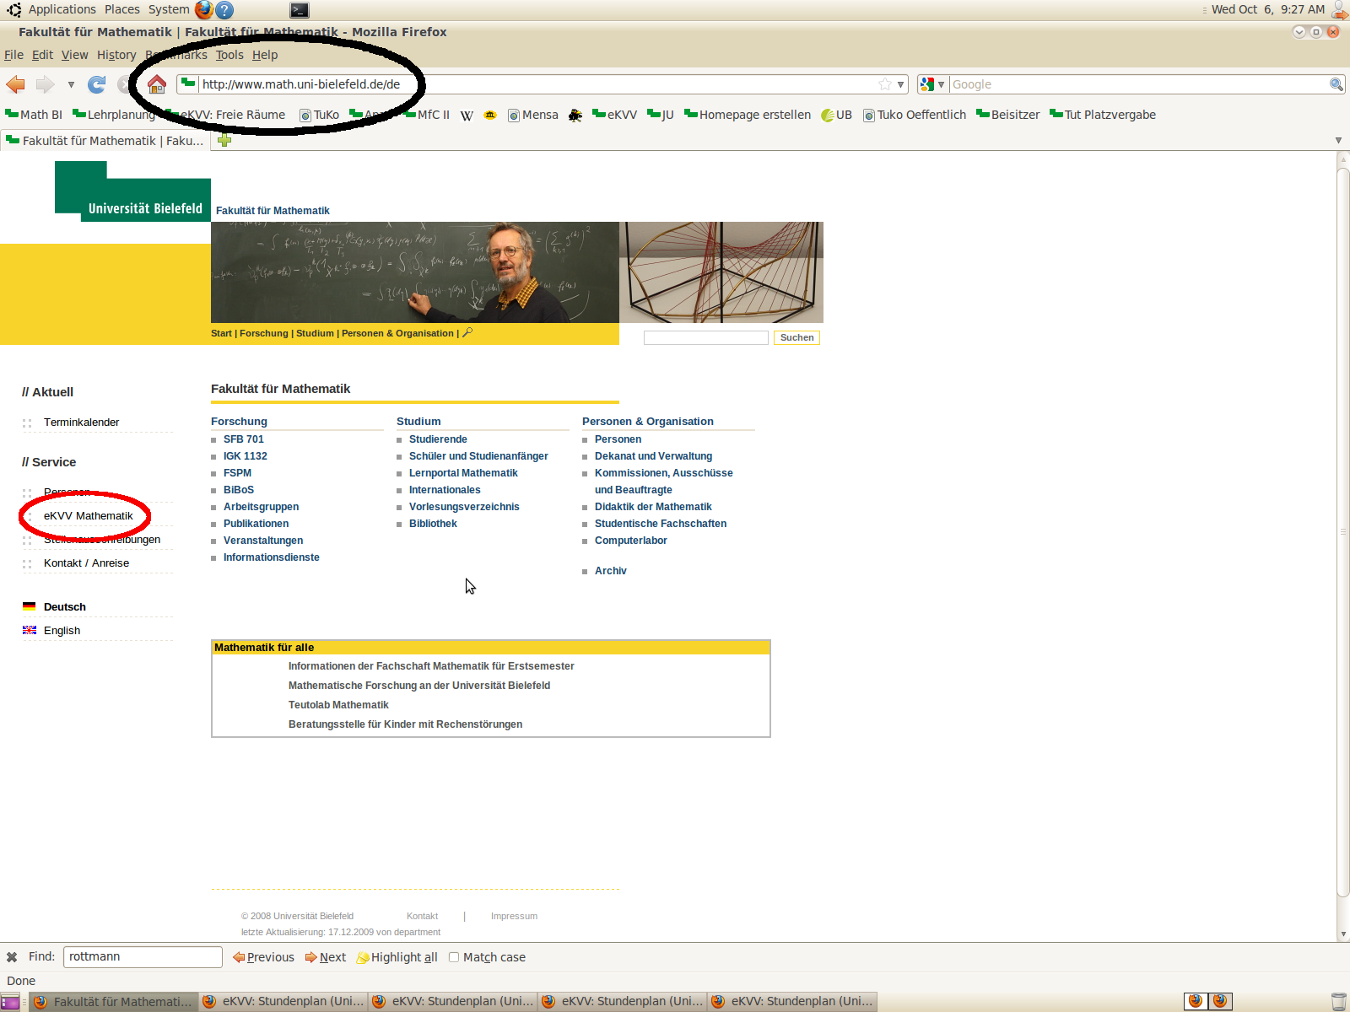
Task: Open Kontakt / Anreise link
Action: coord(87,563)
